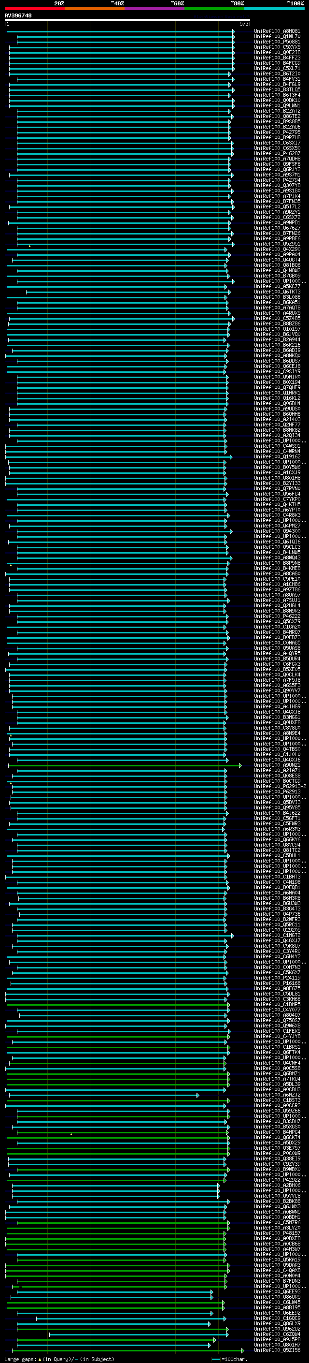The image size is (309, 1363).
Task: Select the UniRef100_A7QDM8 label
Action: coord(277,159)
